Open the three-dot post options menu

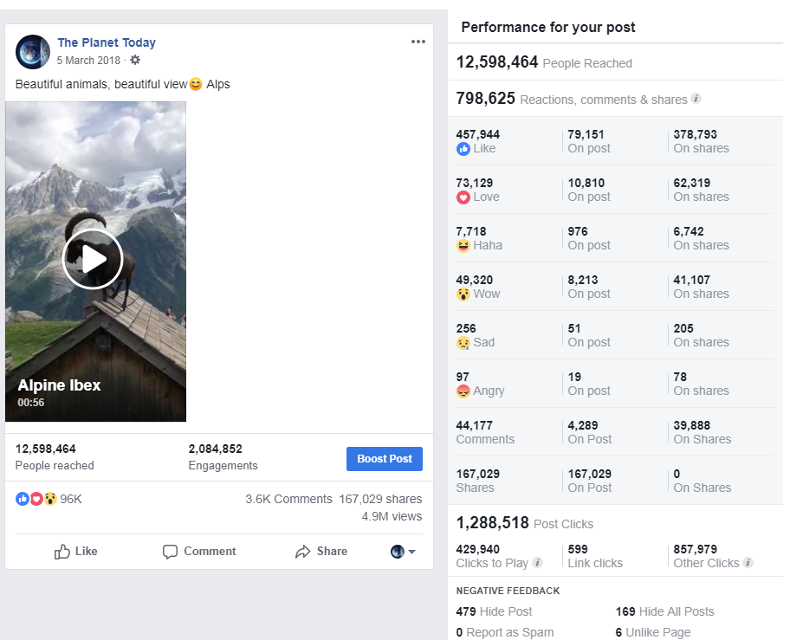418,42
